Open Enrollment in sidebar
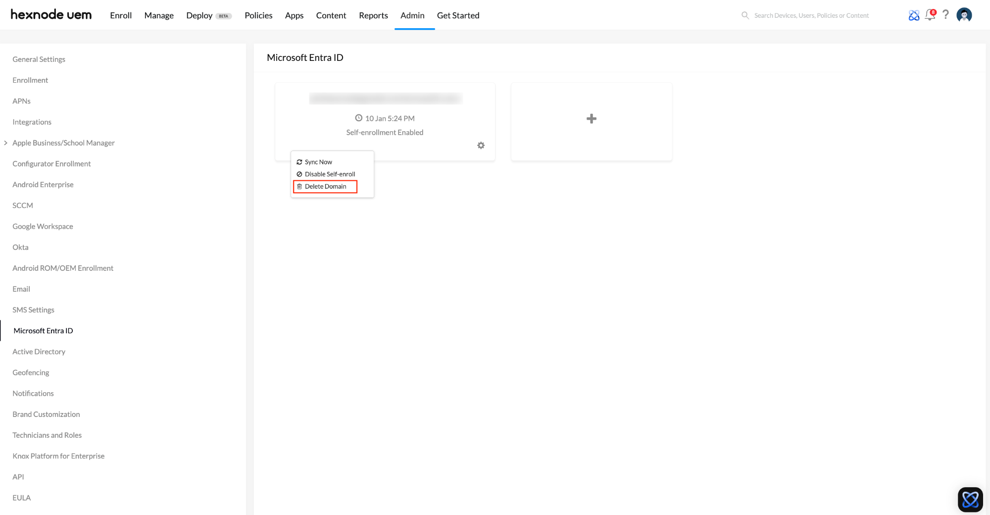 30,80
